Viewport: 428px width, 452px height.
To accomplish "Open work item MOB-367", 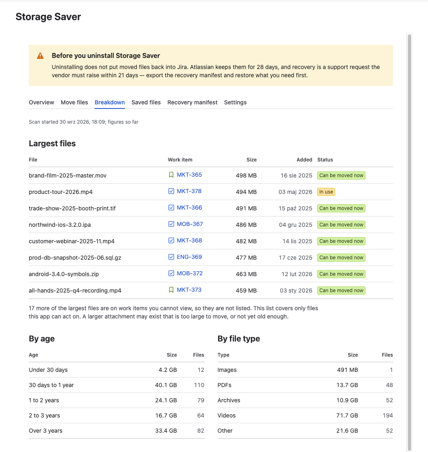I will pyautogui.click(x=190, y=224).
